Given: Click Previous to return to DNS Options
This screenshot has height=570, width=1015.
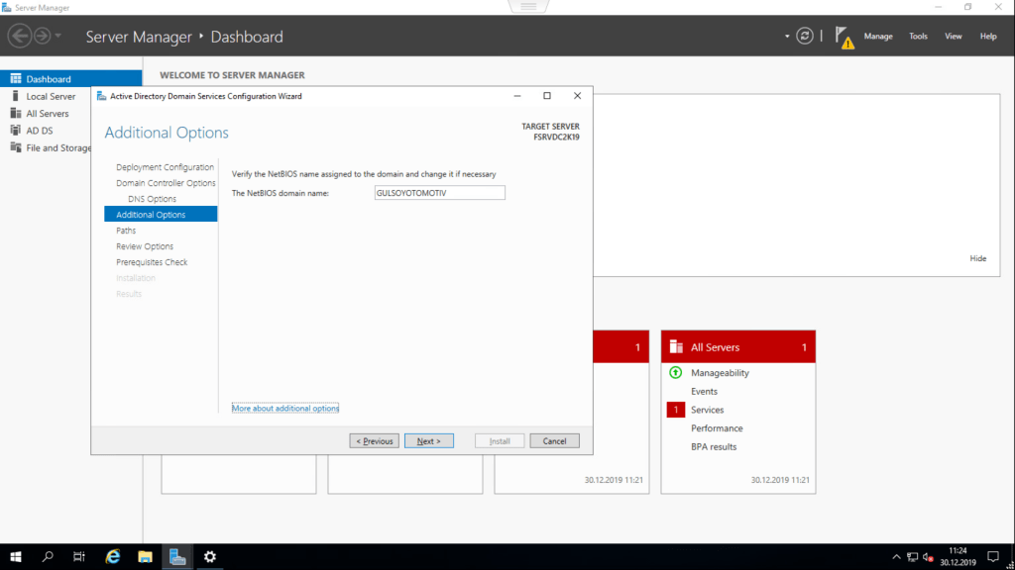Looking at the screenshot, I should pyautogui.click(x=374, y=441).
